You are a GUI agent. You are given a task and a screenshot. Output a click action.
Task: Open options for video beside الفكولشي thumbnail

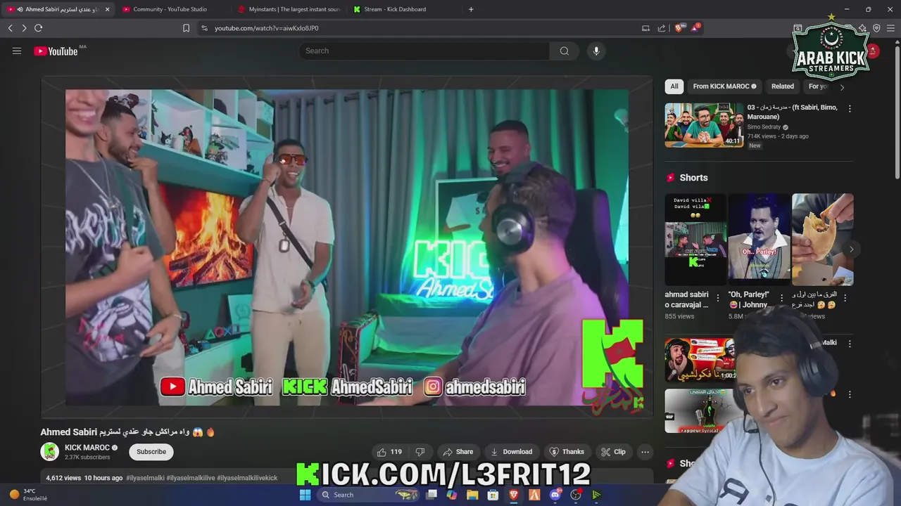point(850,344)
